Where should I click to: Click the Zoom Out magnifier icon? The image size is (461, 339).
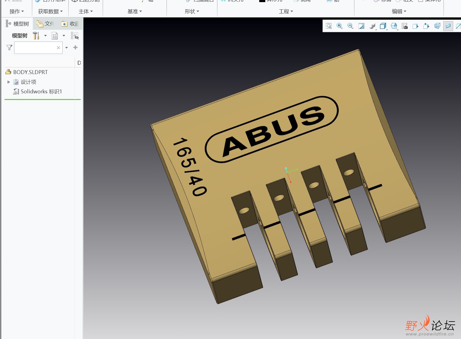click(x=350, y=26)
